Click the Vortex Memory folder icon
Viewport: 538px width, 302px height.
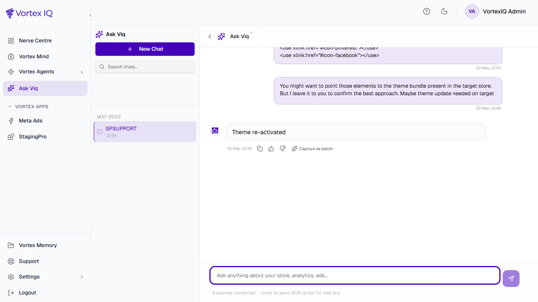(x=11, y=245)
